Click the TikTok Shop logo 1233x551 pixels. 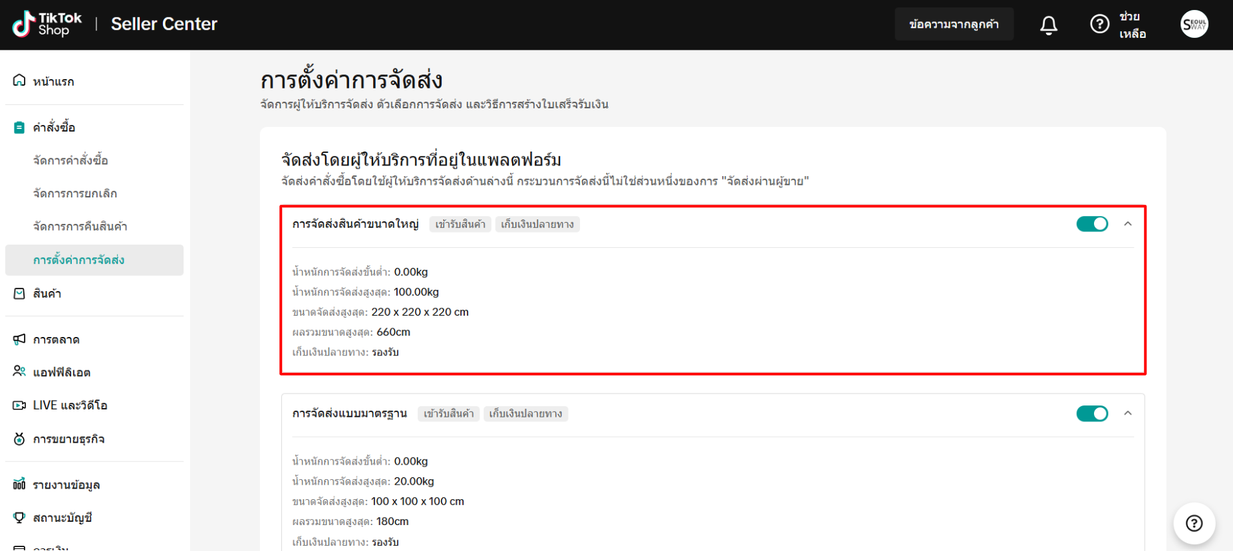tap(47, 24)
